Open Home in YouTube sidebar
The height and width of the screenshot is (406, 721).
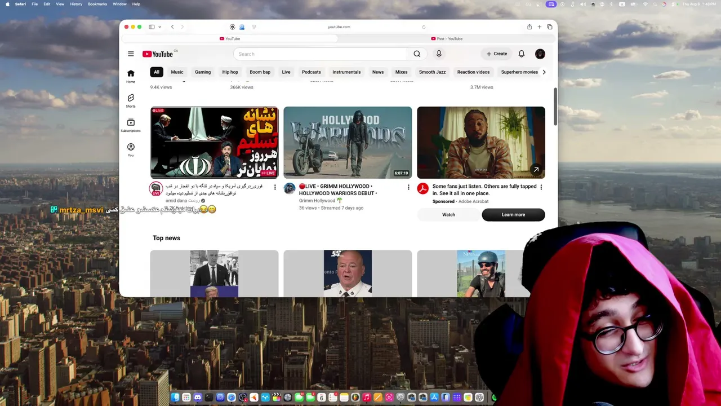(131, 76)
